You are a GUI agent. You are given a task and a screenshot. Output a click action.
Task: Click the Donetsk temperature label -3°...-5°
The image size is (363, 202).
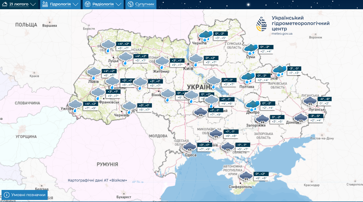pos(316,116)
